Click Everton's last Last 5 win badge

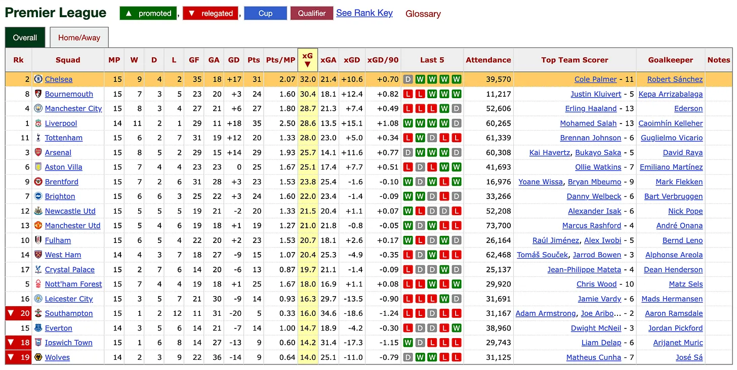[457, 328]
